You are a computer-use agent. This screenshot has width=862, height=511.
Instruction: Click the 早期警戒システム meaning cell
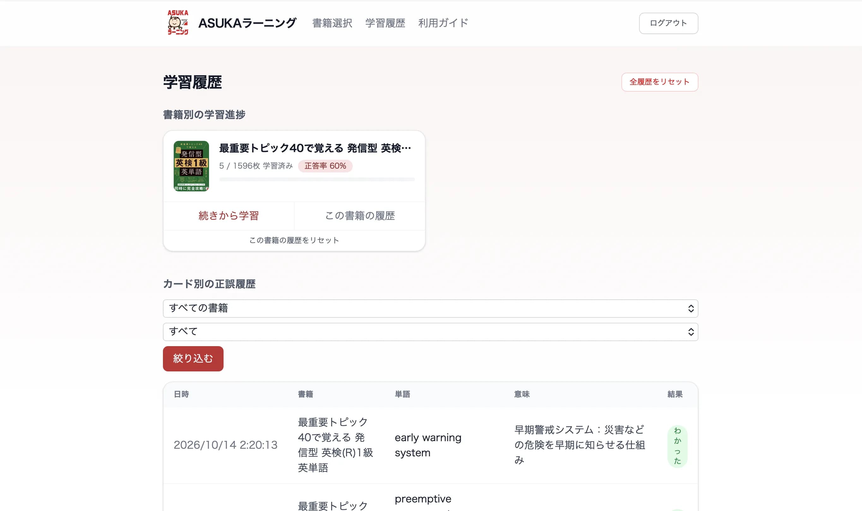coord(580,445)
